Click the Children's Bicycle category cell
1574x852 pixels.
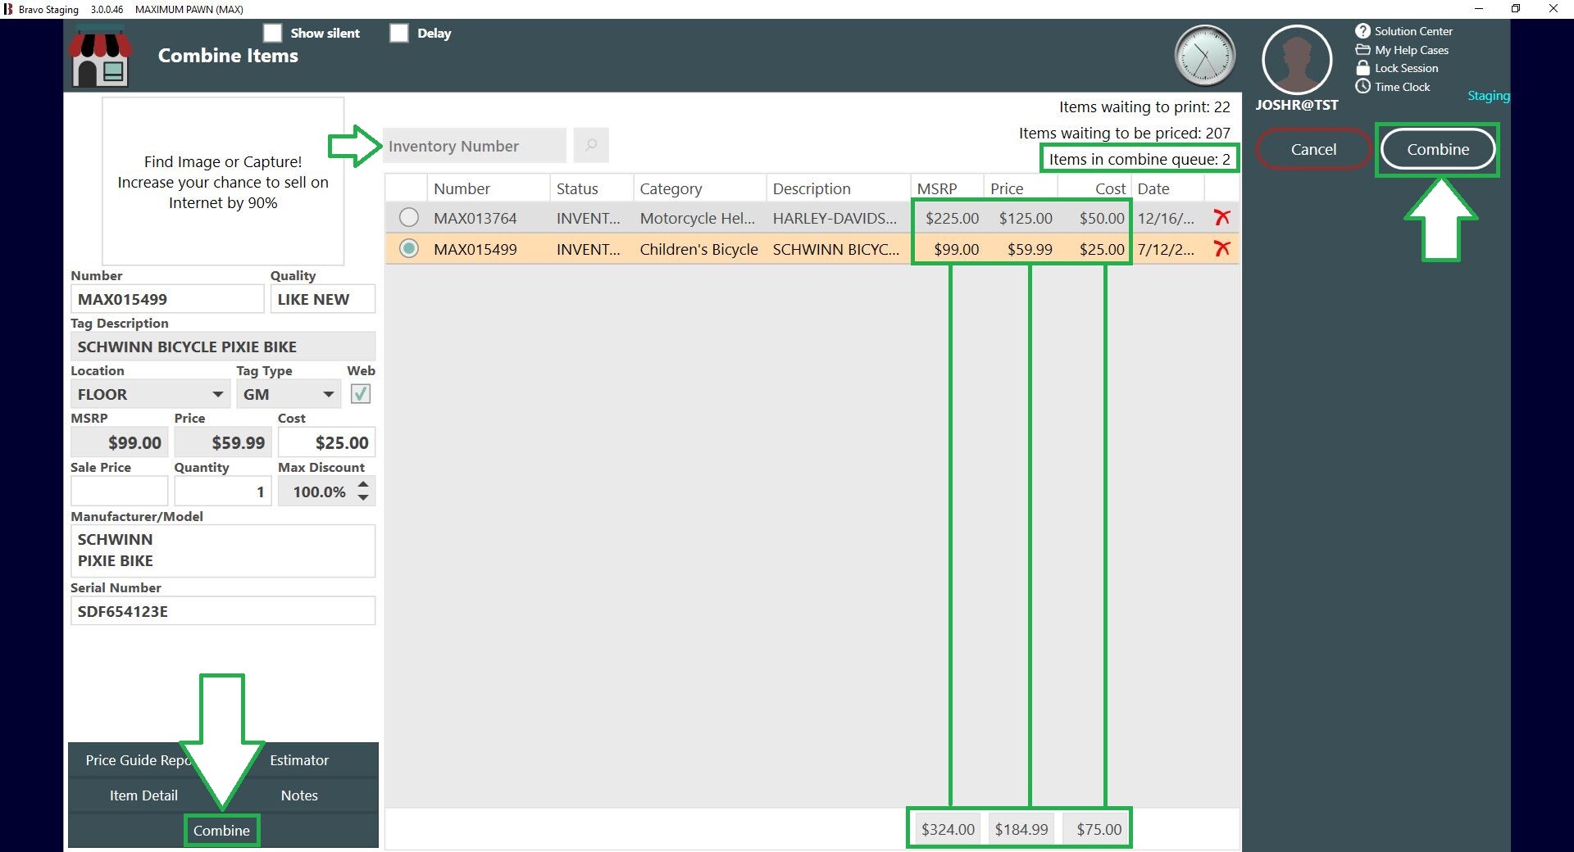(x=698, y=249)
